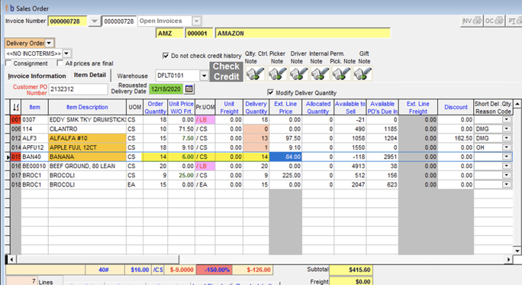The height and width of the screenshot is (285, 522).
Task: Click the 71.50 unit price for CILANTRO
Action: tap(181, 128)
